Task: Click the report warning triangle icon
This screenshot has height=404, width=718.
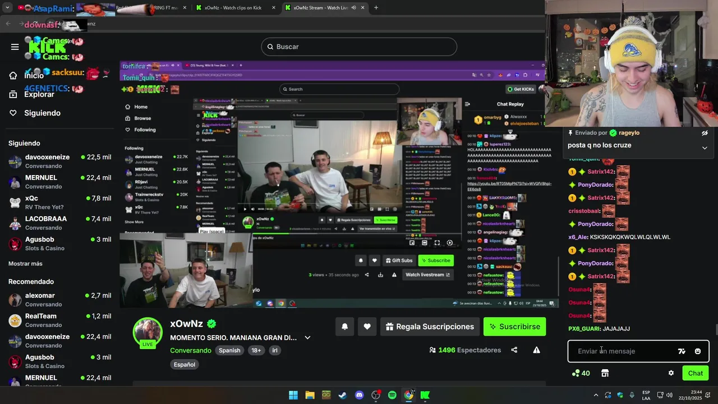Action: (536, 350)
